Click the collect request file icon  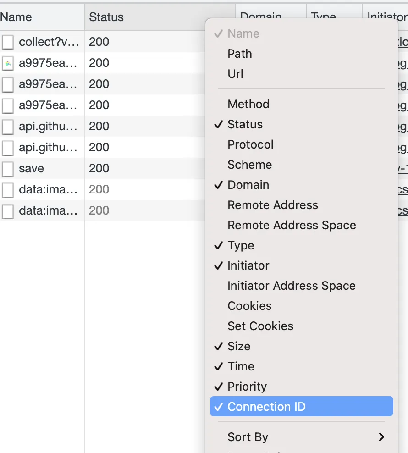[x=8, y=42]
